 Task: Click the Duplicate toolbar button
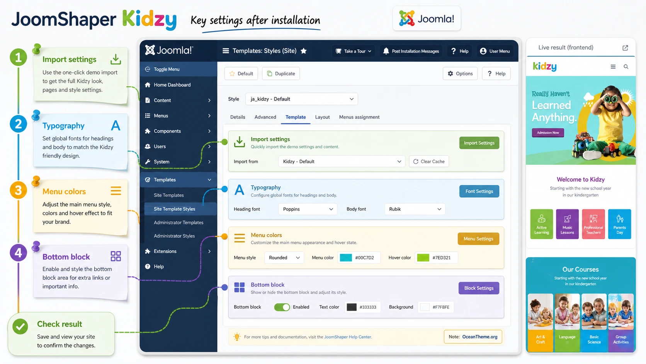click(281, 73)
